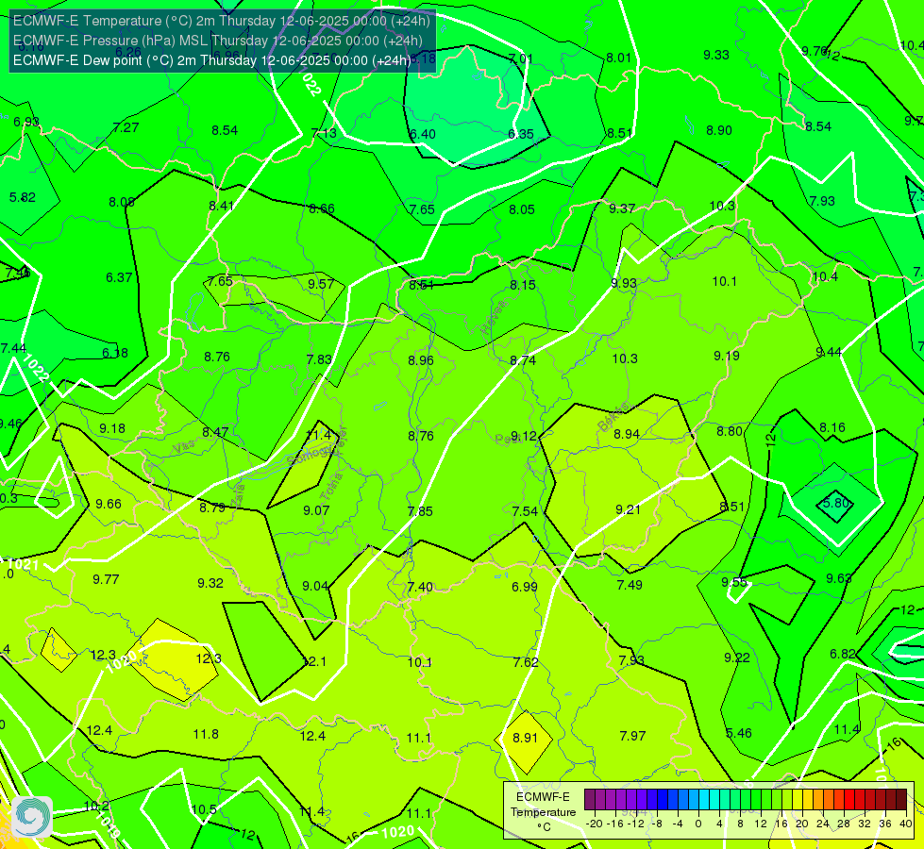This screenshot has width=924, height=849.
Task: Click the 7.49 dew point value
Action: click(630, 585)
